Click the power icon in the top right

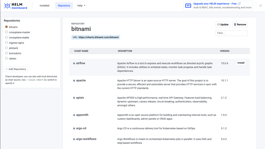pos(261,6)
